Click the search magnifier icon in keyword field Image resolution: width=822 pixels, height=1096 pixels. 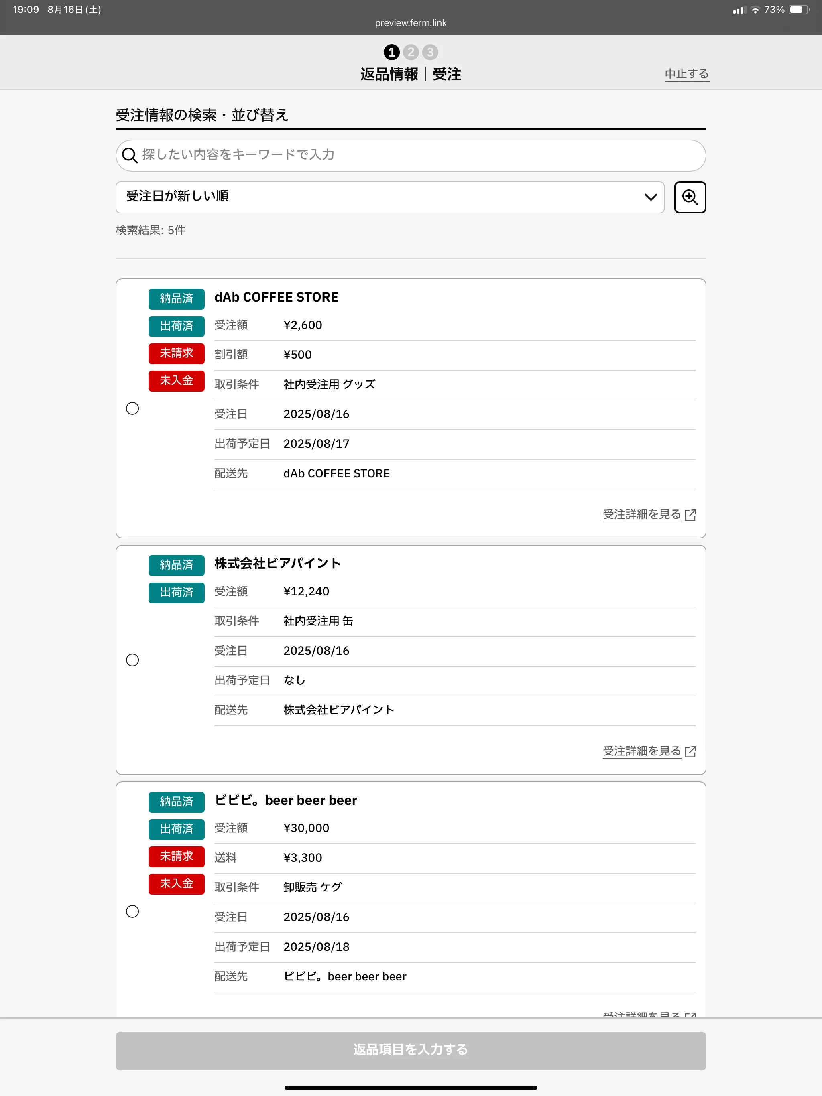pos(129,156)
